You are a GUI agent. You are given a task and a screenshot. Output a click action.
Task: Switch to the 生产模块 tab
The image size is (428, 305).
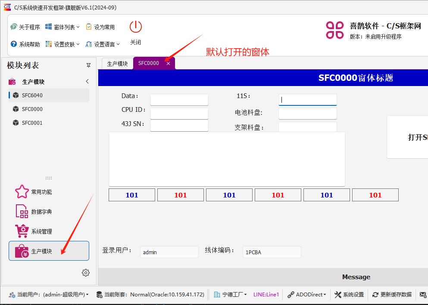click(117, 64)
